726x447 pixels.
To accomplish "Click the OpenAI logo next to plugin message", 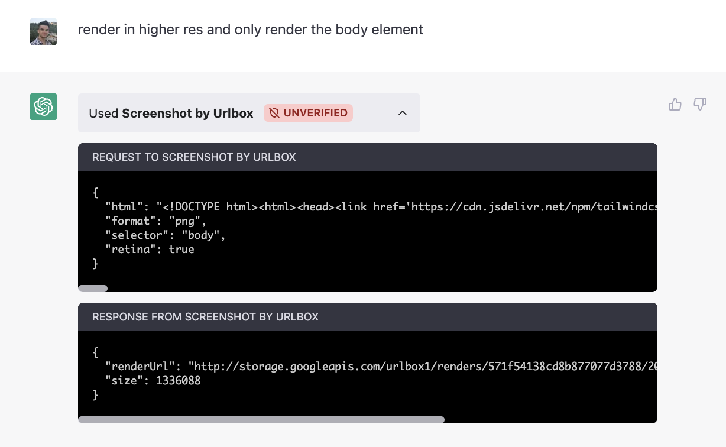I will click(43, 107).
